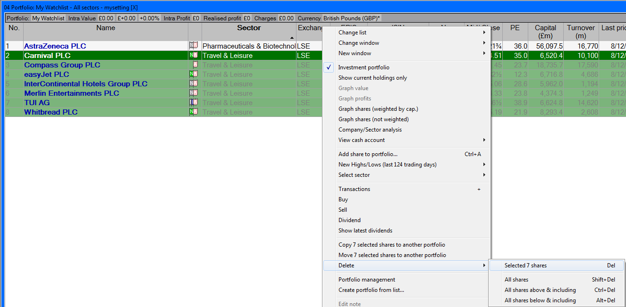This screenshot has width=626, height=307.
Task: Click the flag icon next to Merlin Entertainments
Action: point(193,93)
